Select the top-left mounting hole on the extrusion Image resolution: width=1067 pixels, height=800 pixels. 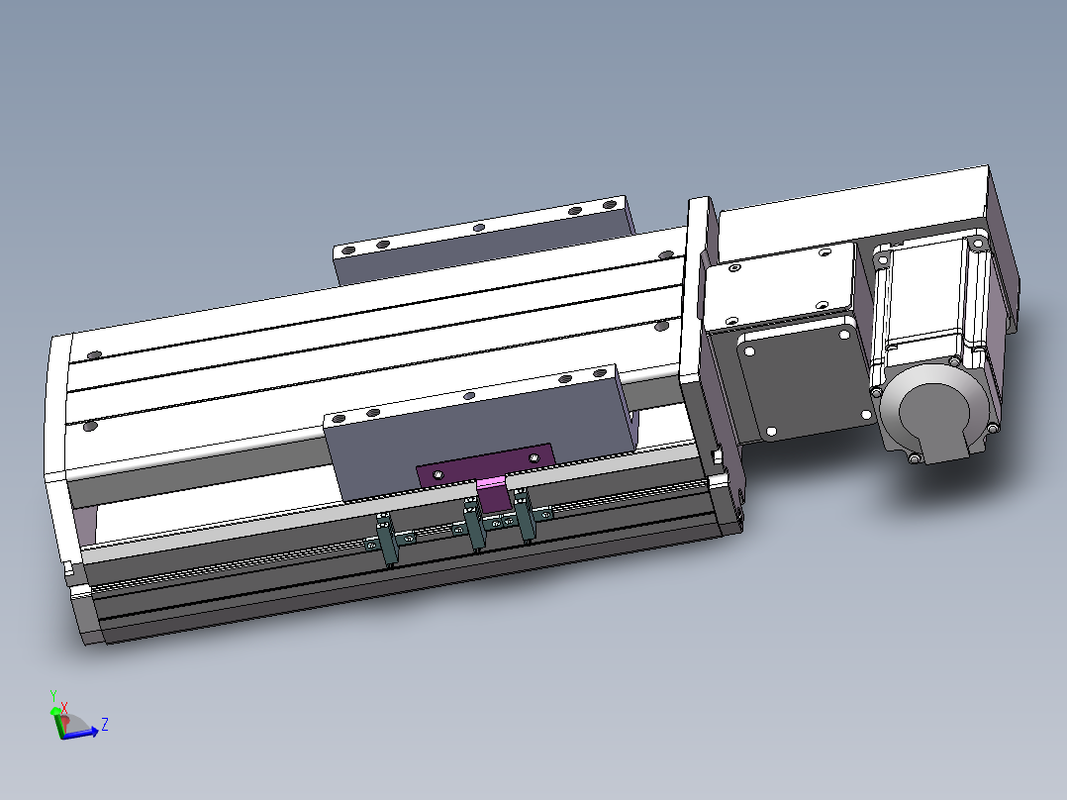tap(95, 356)
